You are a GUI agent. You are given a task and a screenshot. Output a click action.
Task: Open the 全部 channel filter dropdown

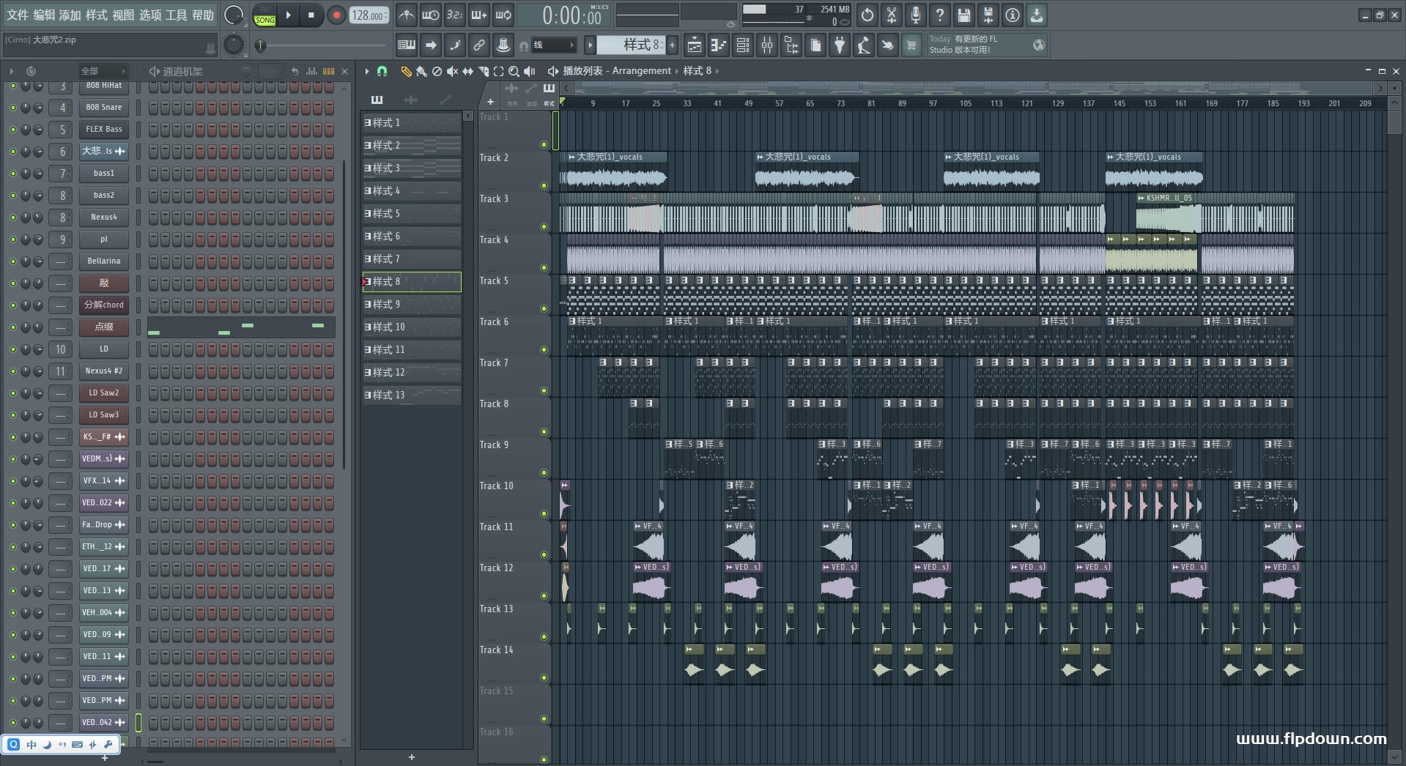[x=103, y=71]
